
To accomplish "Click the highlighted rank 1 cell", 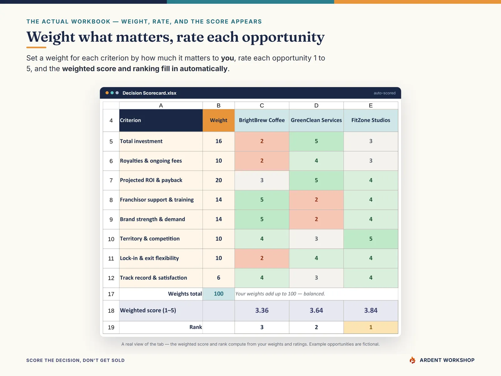I will click(371, 327).
